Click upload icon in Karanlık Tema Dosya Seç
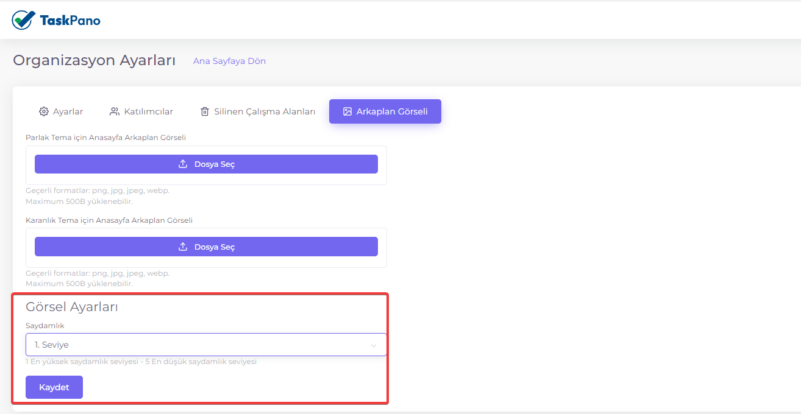Screen dimensions: 801x414 click(183, 247)
